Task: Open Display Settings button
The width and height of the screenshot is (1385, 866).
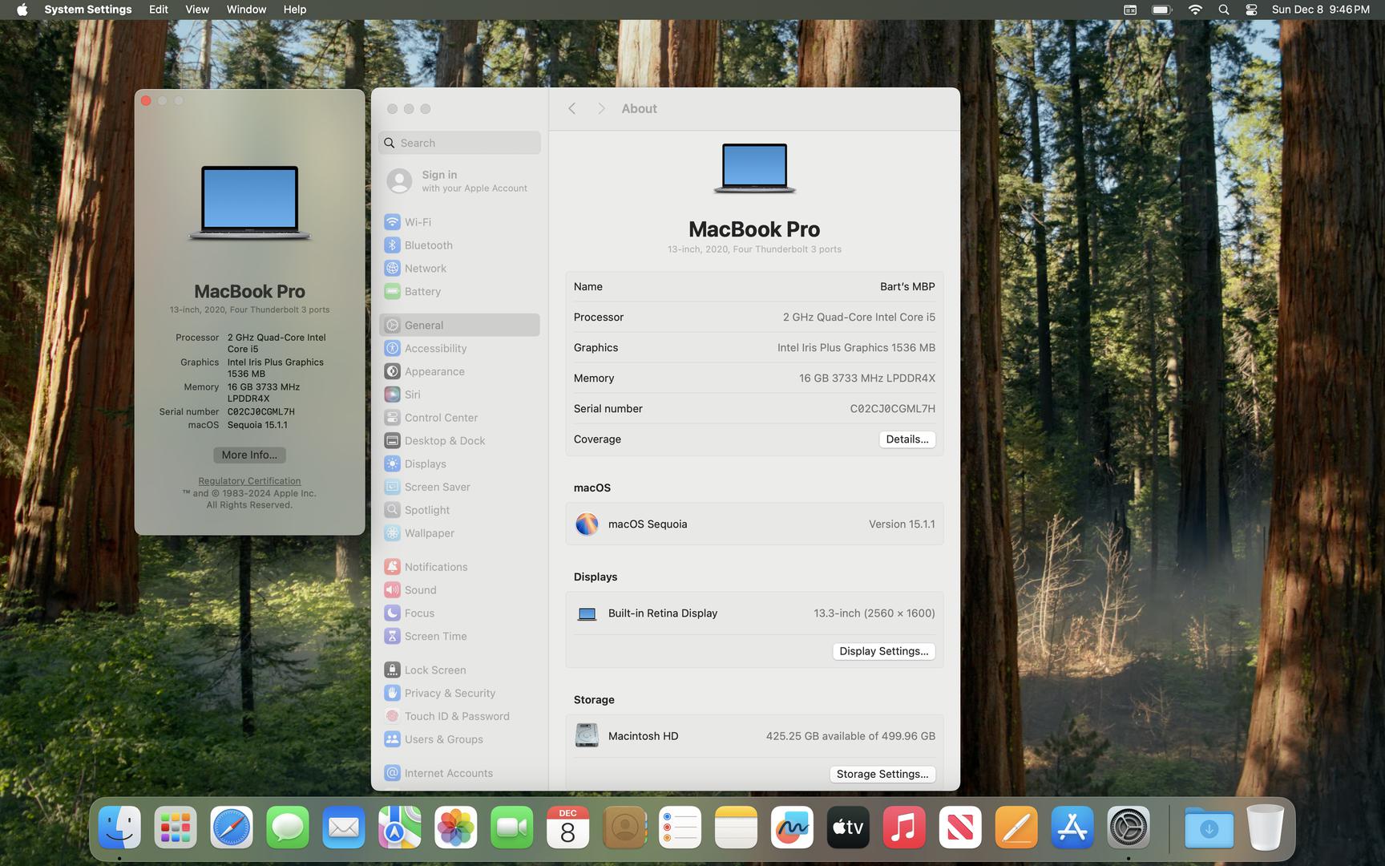Action: 884,652
